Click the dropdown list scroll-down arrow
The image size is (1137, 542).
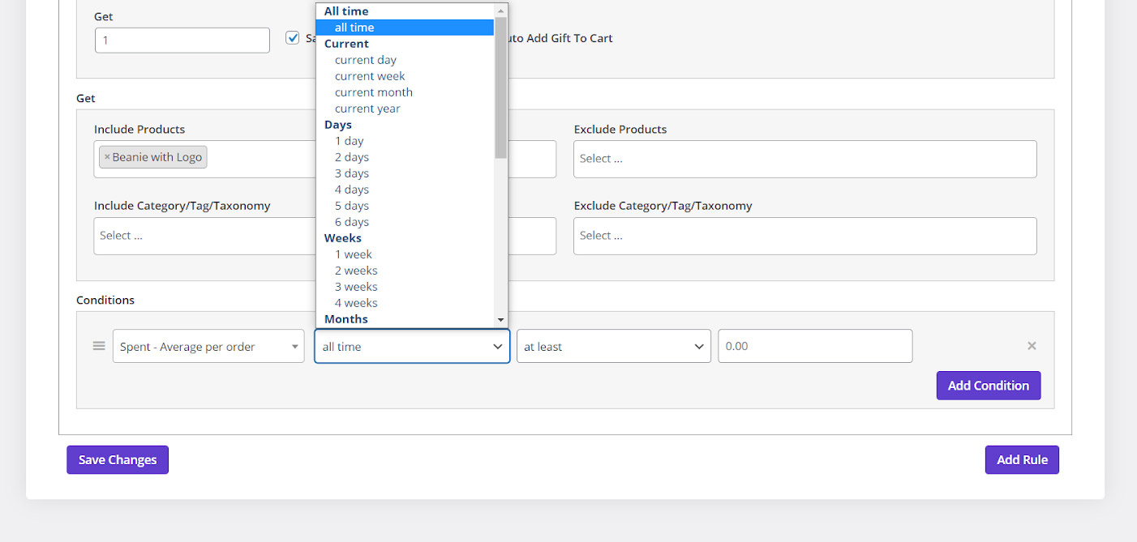pyautogui.click(x=500, y=320)
